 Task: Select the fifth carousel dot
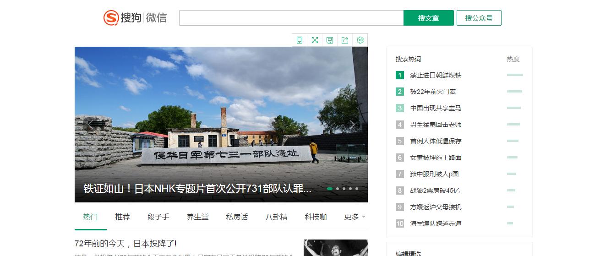357,189
